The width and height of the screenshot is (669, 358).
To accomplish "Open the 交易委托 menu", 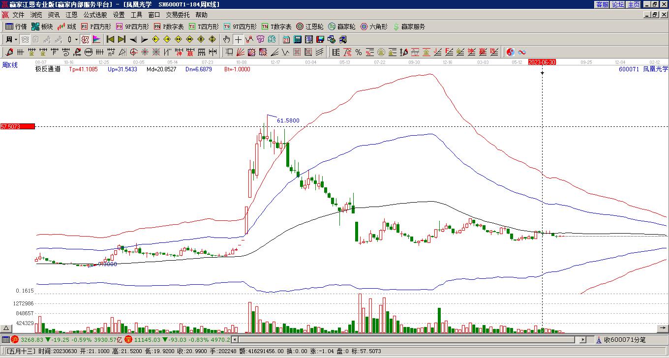I will pos(178,15).
